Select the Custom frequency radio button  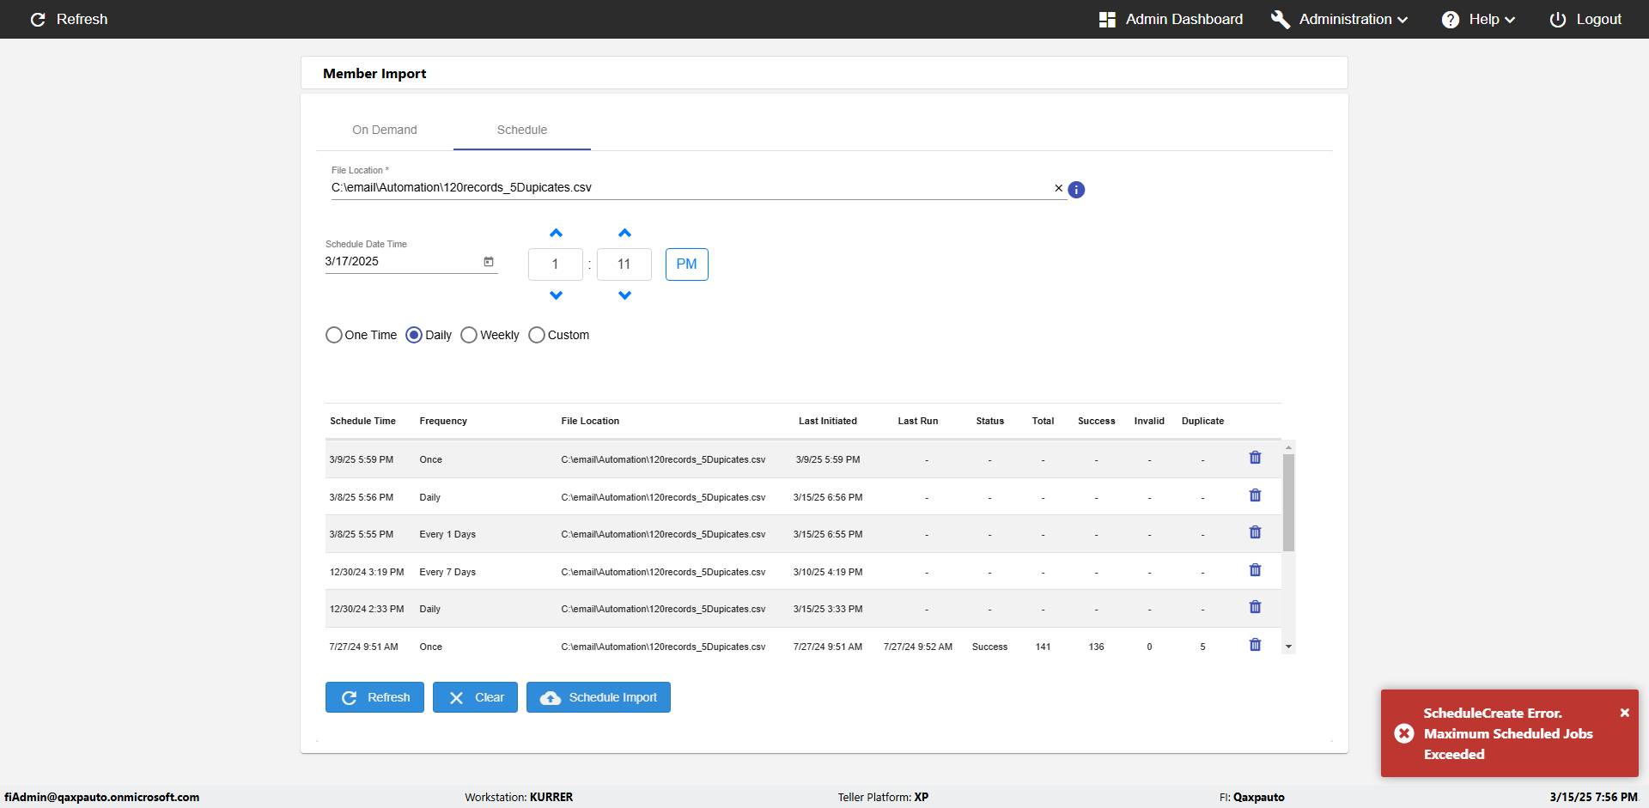537,335
